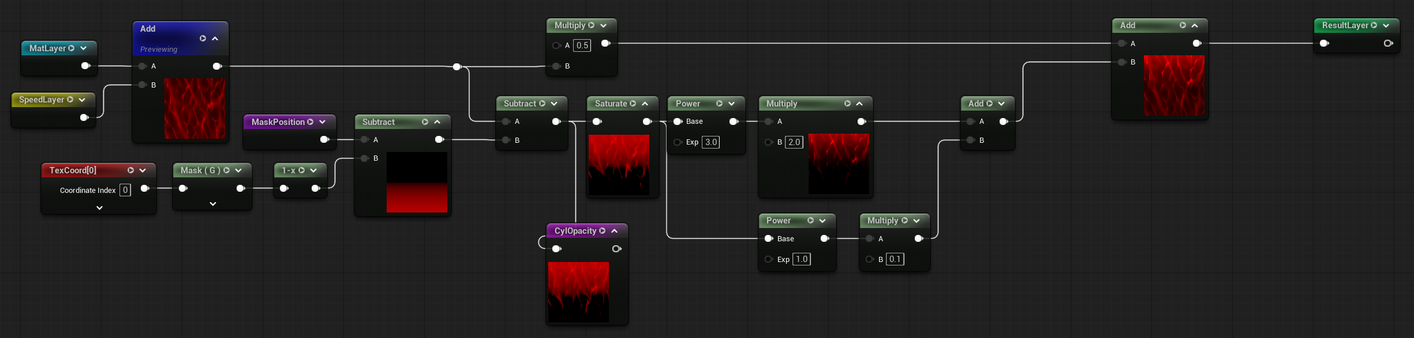Click the MatLayer node output pin

click(86, 66)
